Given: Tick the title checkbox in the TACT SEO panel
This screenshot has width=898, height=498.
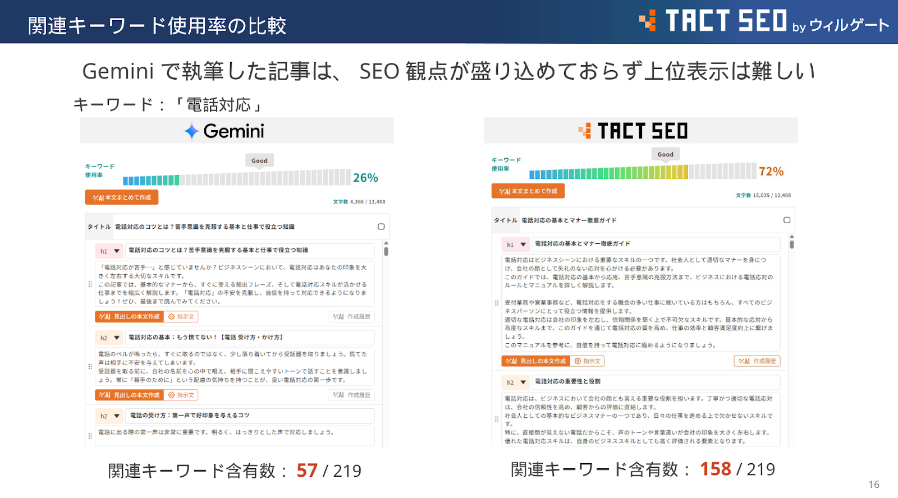Looking at the screenshot, I should tap(787, 220).
